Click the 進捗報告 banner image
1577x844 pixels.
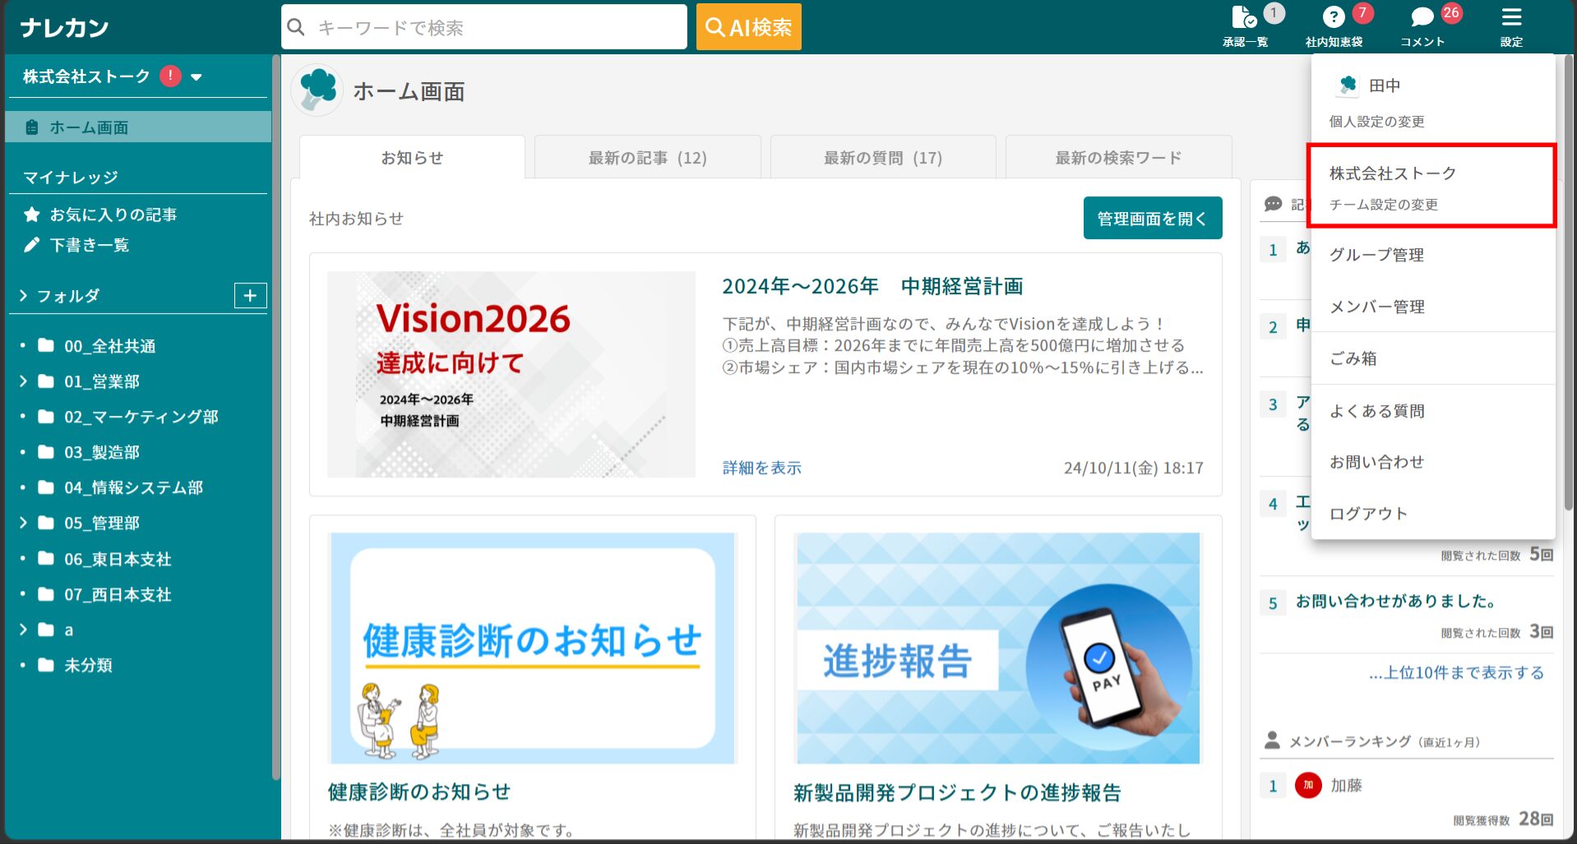tap(997, 648)
